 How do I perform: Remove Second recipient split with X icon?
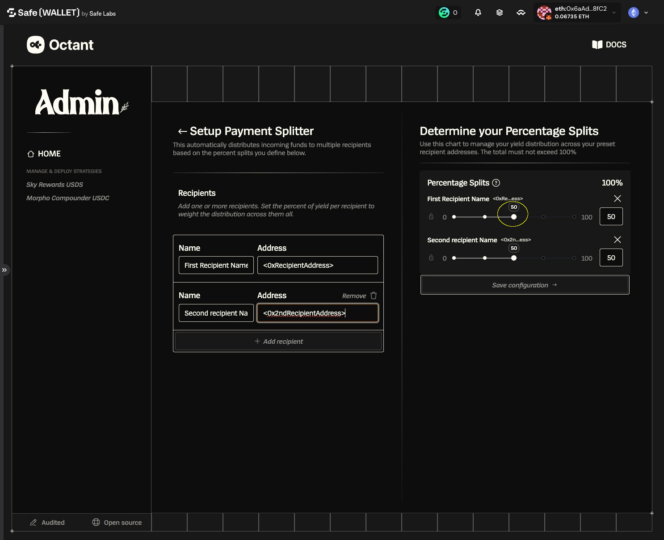point(618,240)
